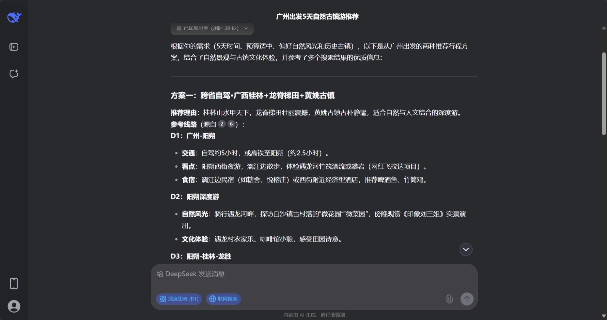Expand the 已深度思考 (用时 39 秒) section

pyautogui.click(x=212, y=28)
